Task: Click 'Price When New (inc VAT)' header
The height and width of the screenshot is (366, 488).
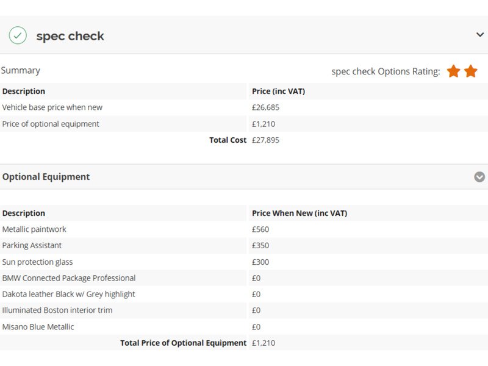Action: click(x=300, y=213)
